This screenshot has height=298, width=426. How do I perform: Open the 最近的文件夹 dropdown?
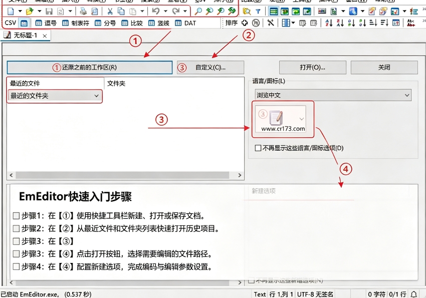tap(54, 96)
